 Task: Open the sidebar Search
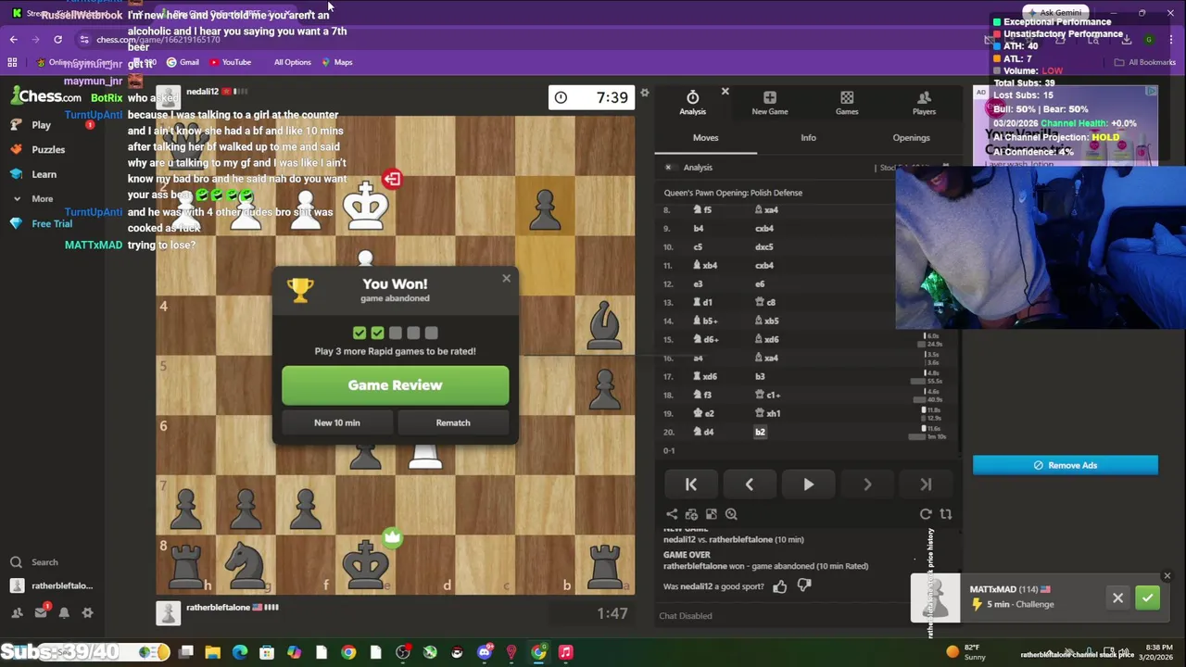(x=44, y=562)
